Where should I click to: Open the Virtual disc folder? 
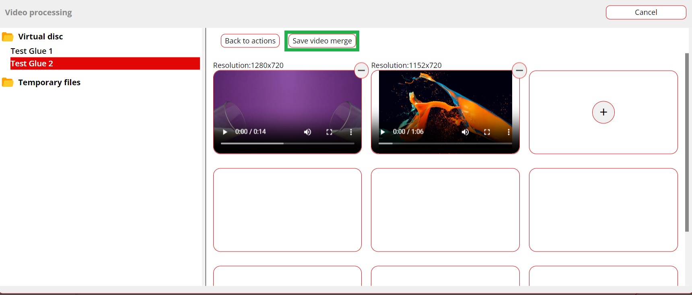click(x=40, y=37)
